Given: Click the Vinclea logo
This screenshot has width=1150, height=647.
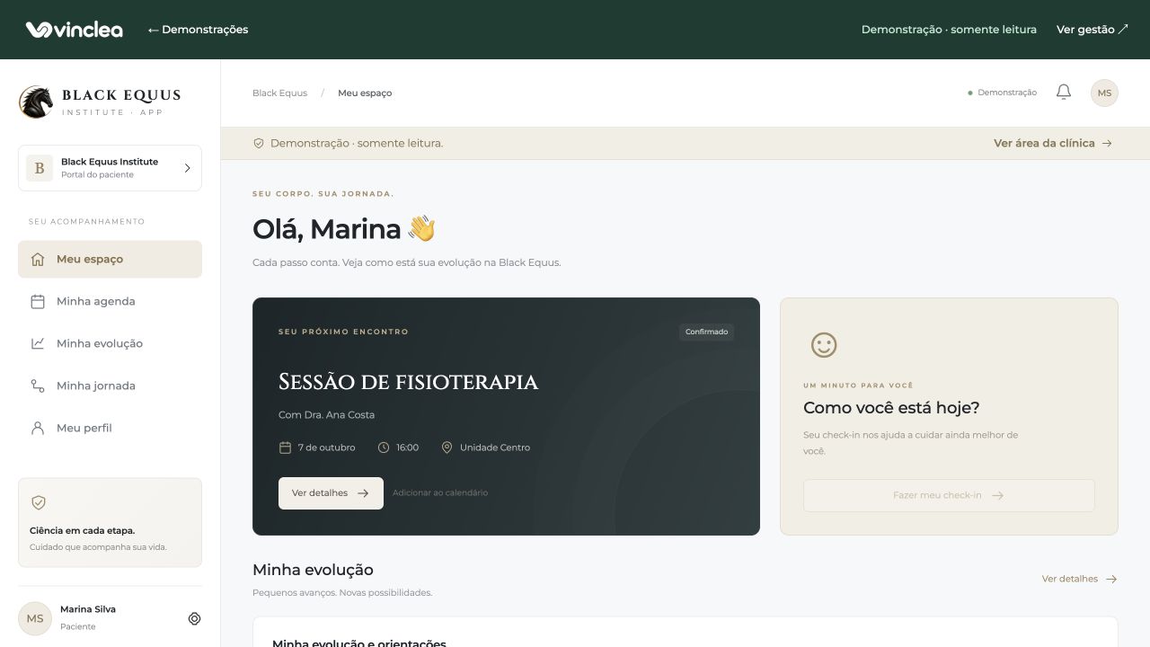Looking at the screenshot, I should [75, 30].
